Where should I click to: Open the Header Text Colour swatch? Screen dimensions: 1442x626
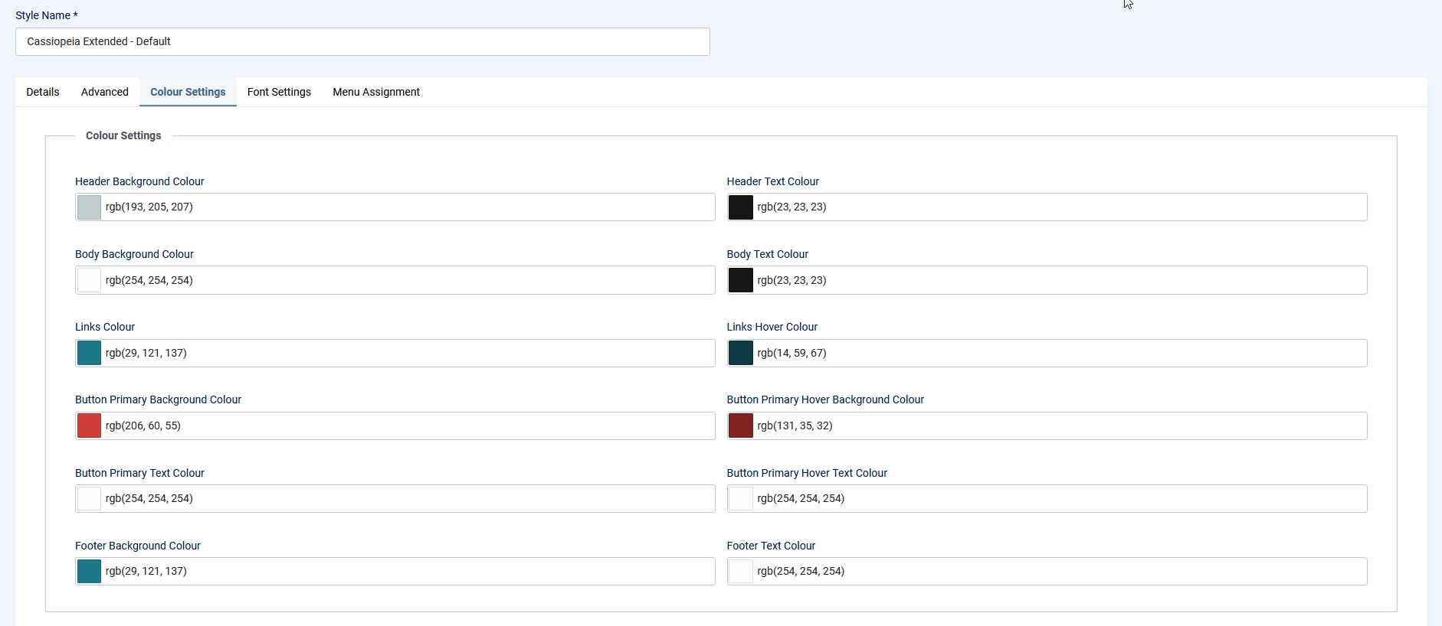[740, 207]
